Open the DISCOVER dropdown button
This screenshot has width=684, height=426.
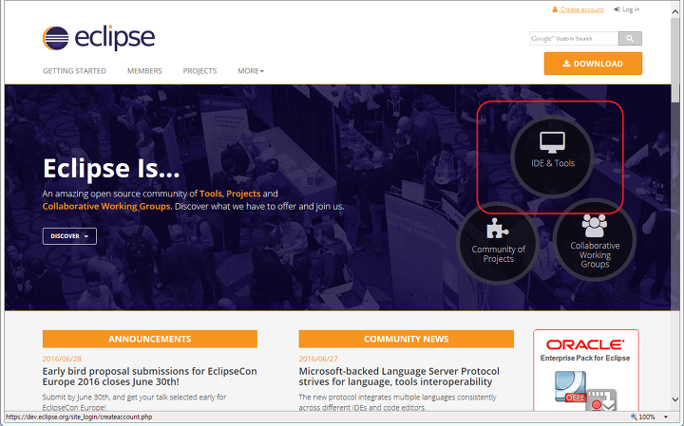pyautogui.click(x=69, y=236)
